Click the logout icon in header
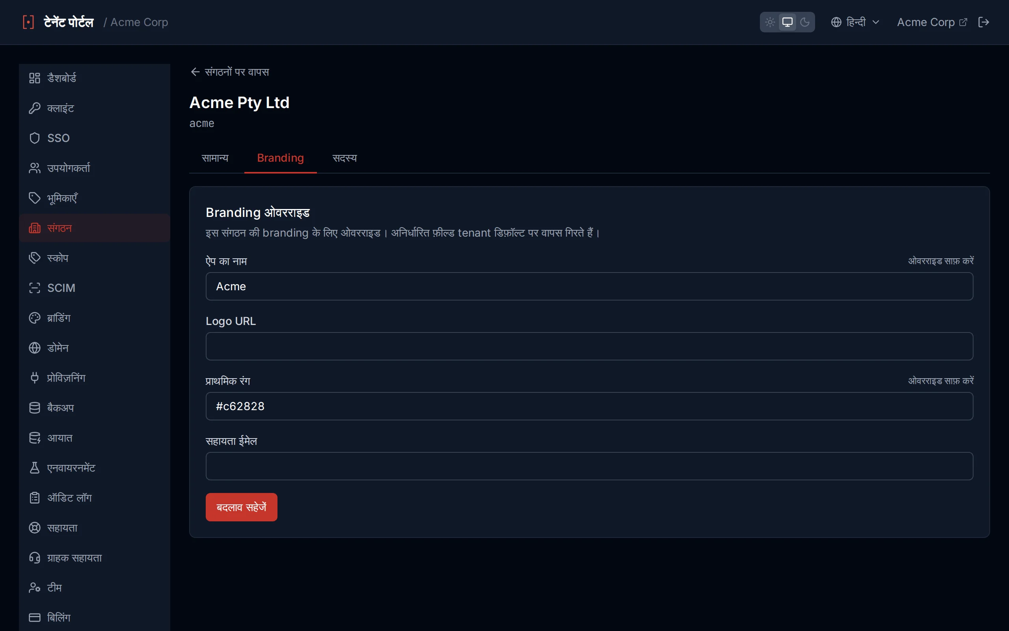The height and width of the screenshot is (631, 1009). click(983, 22)
